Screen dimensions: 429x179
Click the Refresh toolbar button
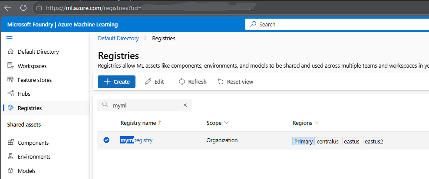[192, 81]
